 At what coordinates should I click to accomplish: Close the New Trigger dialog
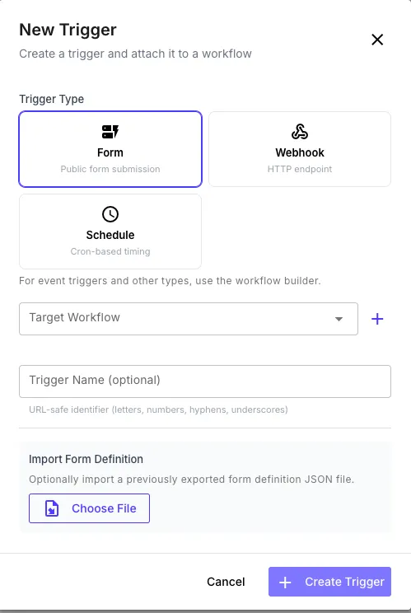pyautogui.click(x=377, y=40)
